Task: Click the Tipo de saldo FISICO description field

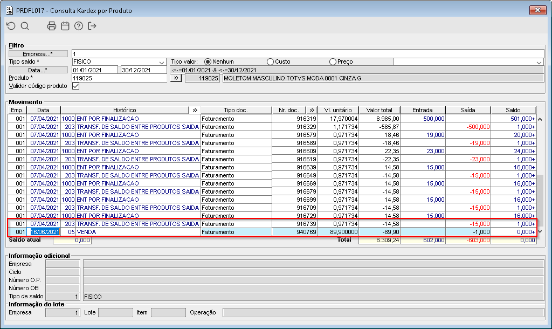Action: (x=313, y=297)
